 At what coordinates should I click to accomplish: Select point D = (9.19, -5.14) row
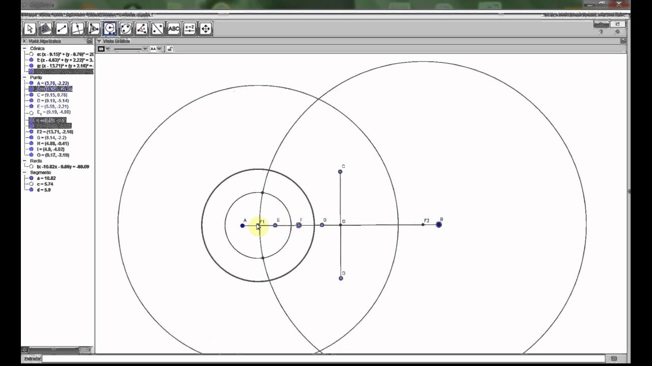[x=52, y=101]
